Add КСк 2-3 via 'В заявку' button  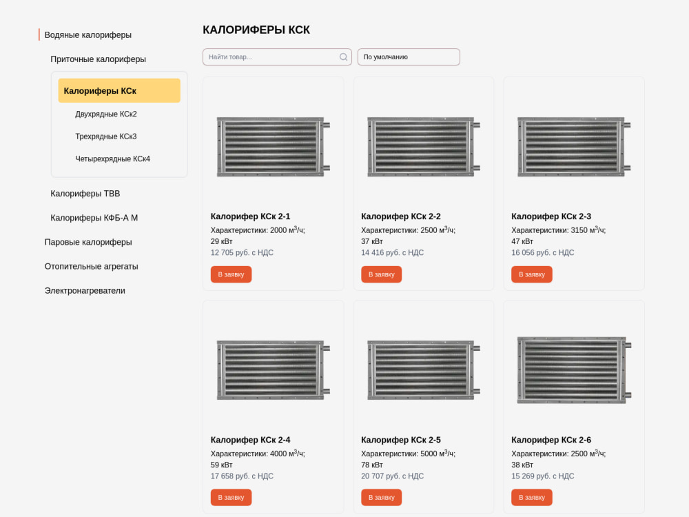pos(532,274)
